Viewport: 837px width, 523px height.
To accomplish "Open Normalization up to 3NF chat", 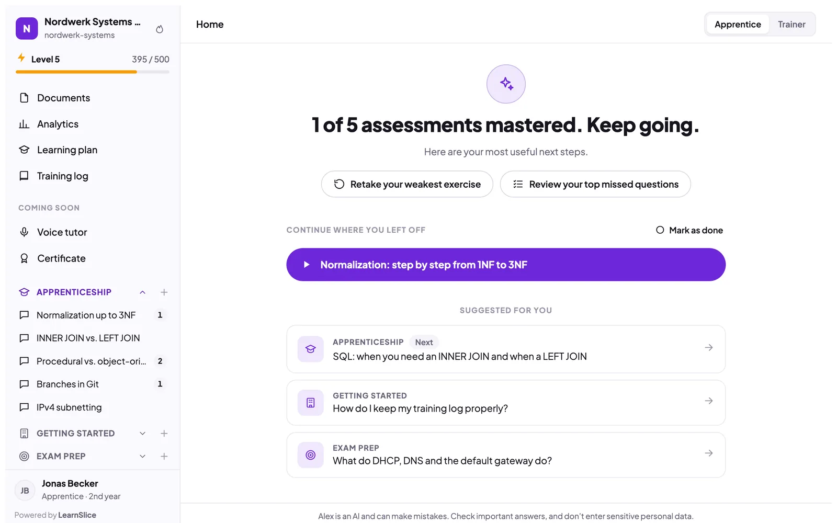I will click(93, 315).
